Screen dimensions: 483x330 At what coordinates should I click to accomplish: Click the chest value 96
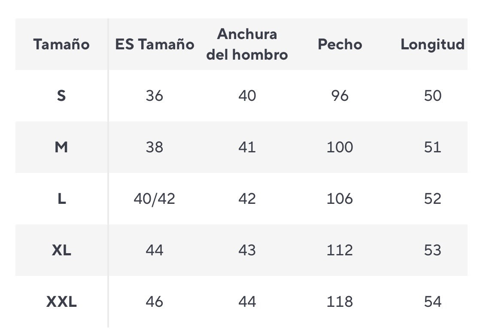tap(340, 96)
